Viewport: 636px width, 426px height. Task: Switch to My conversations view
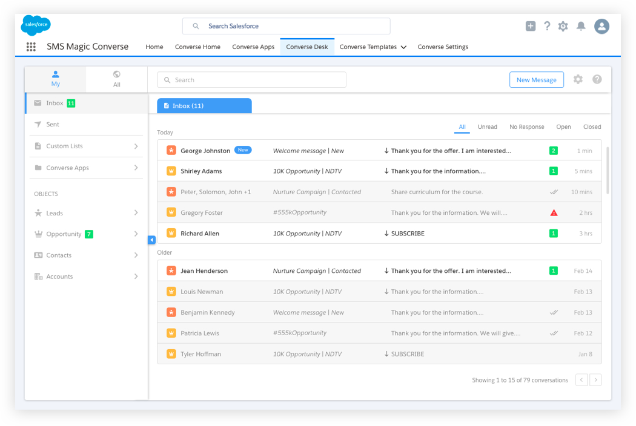(x=56, y=79)
